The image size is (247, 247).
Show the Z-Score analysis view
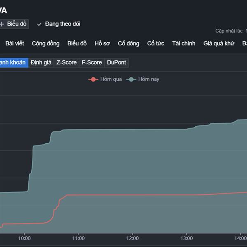click(66, 63)
